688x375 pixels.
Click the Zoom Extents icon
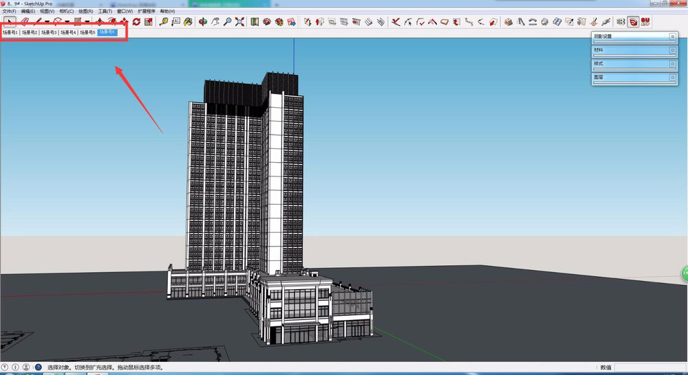(x=239, y=22)
